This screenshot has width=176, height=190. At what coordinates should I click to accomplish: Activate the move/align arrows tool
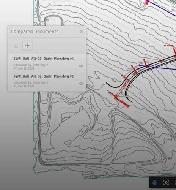coord(27,46)
